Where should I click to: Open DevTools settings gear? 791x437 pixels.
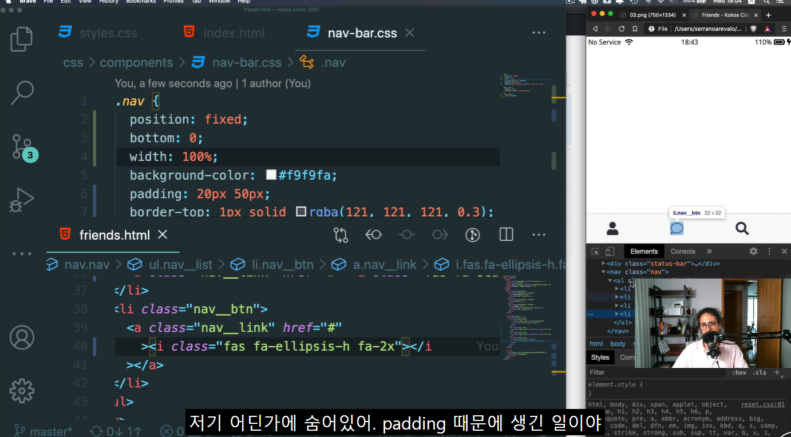pyautogui.click(x=753, y=251)
